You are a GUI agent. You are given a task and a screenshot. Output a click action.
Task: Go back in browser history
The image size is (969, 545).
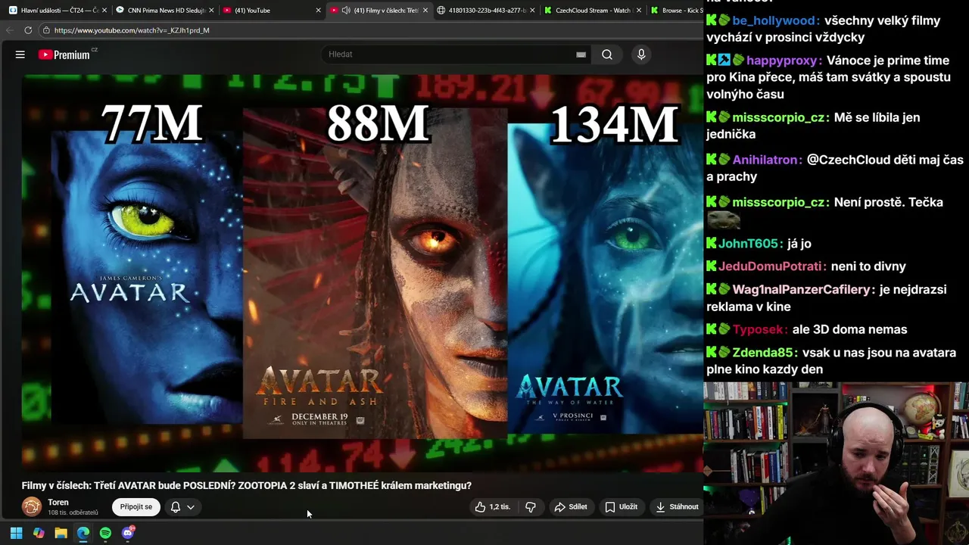tap(9, 30)
